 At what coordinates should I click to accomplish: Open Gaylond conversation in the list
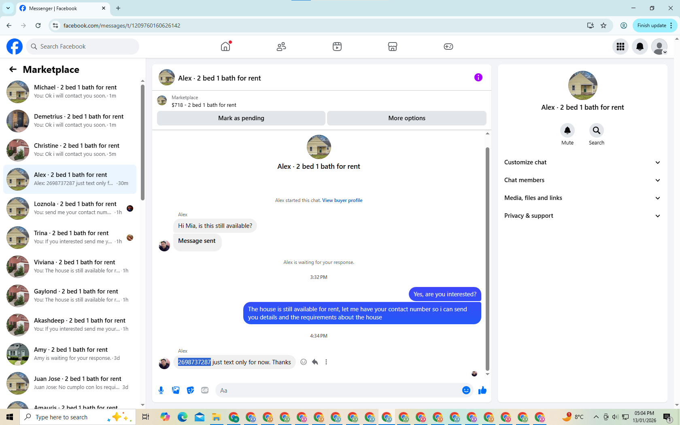pyautogui.click(x=70, y=296)
